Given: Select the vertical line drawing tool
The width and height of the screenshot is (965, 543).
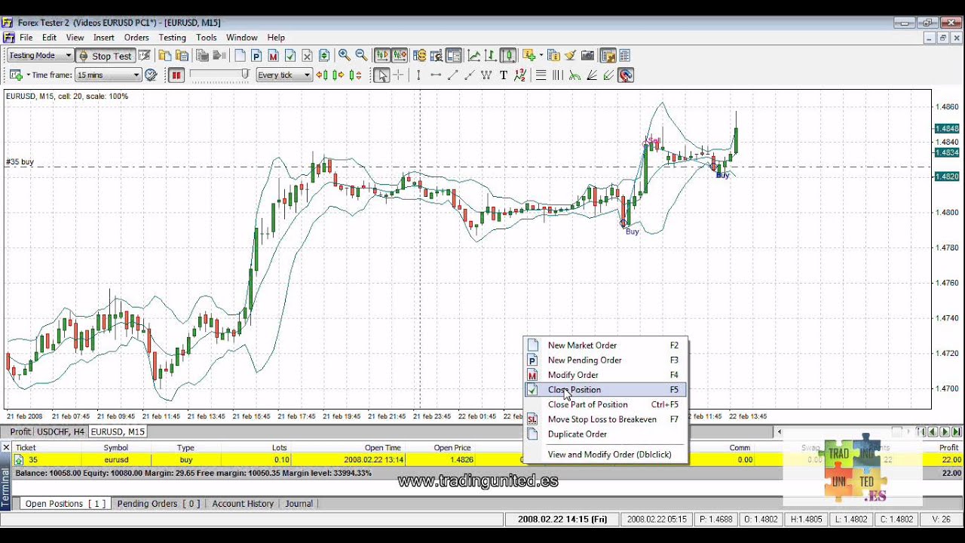Looking at the screenshot, I should coord(418,75).
